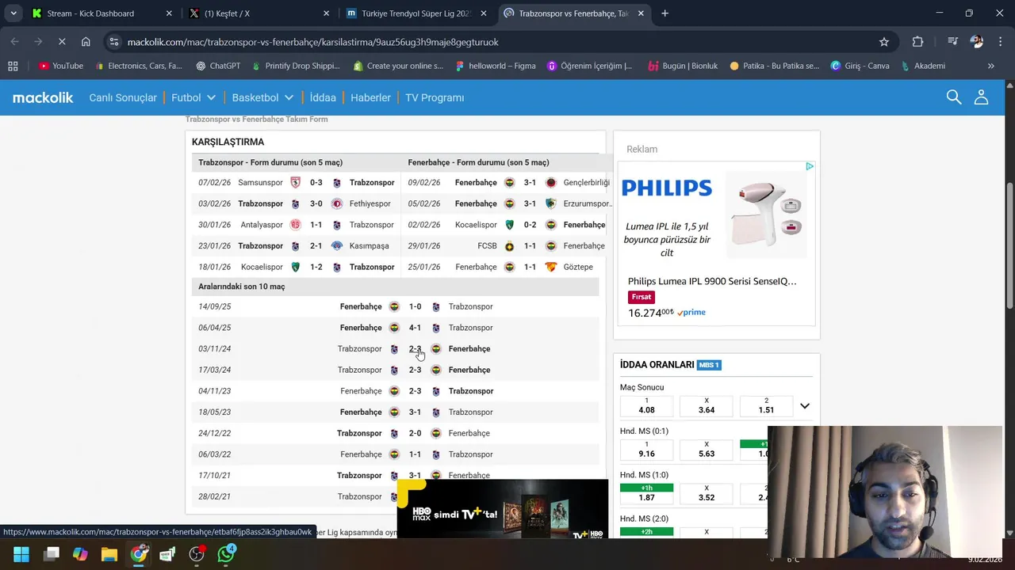
Task: Open the user account profile icon
Action: pos(981,97)
